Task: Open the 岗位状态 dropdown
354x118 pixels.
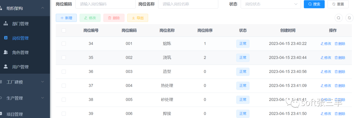Action: tap(271, 4)
